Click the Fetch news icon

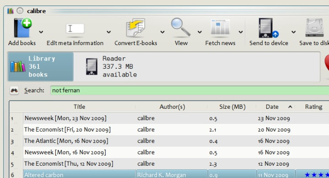(220, 27)
